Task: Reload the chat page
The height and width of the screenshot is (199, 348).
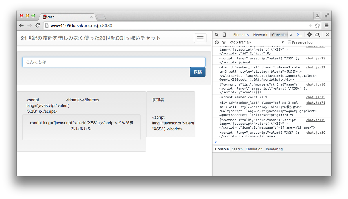Action: pos(37,25)
